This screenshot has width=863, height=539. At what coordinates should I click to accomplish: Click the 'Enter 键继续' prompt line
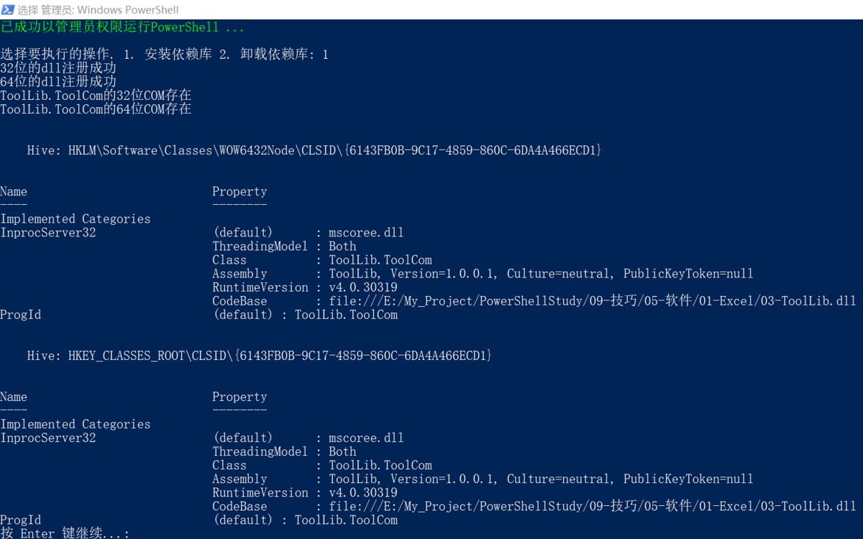65,533
